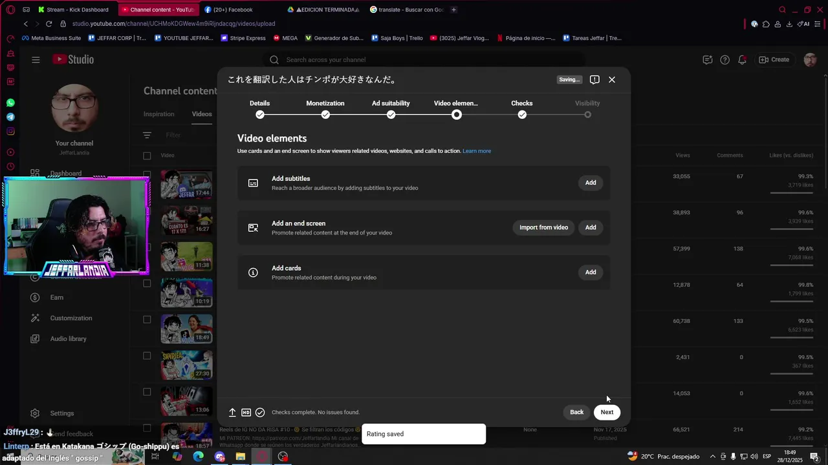Open the Dashboard sidebar item
Screen dimensions: 828x465
pos(66,173)
